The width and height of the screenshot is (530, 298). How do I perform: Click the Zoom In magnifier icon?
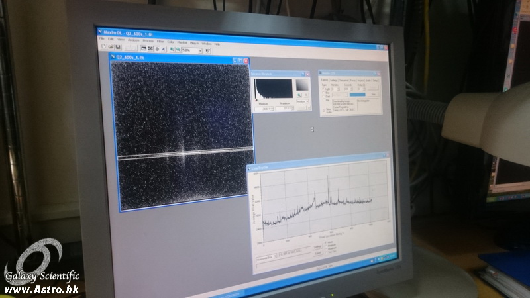172,49
